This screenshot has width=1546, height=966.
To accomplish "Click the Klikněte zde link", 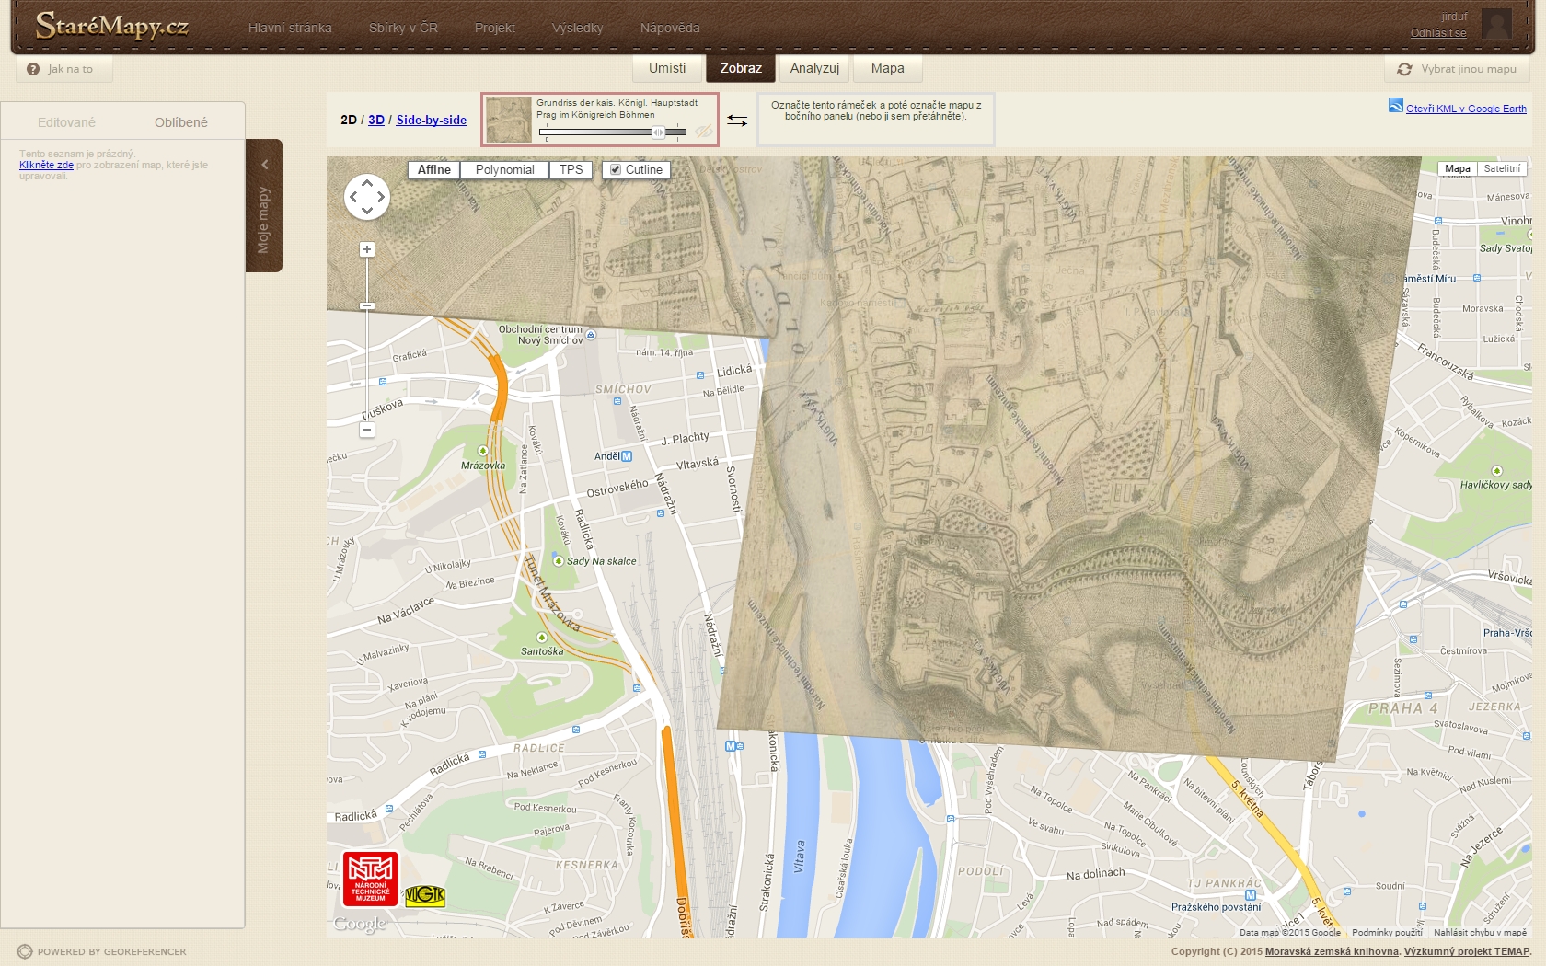I will click(x=46, y=165).
